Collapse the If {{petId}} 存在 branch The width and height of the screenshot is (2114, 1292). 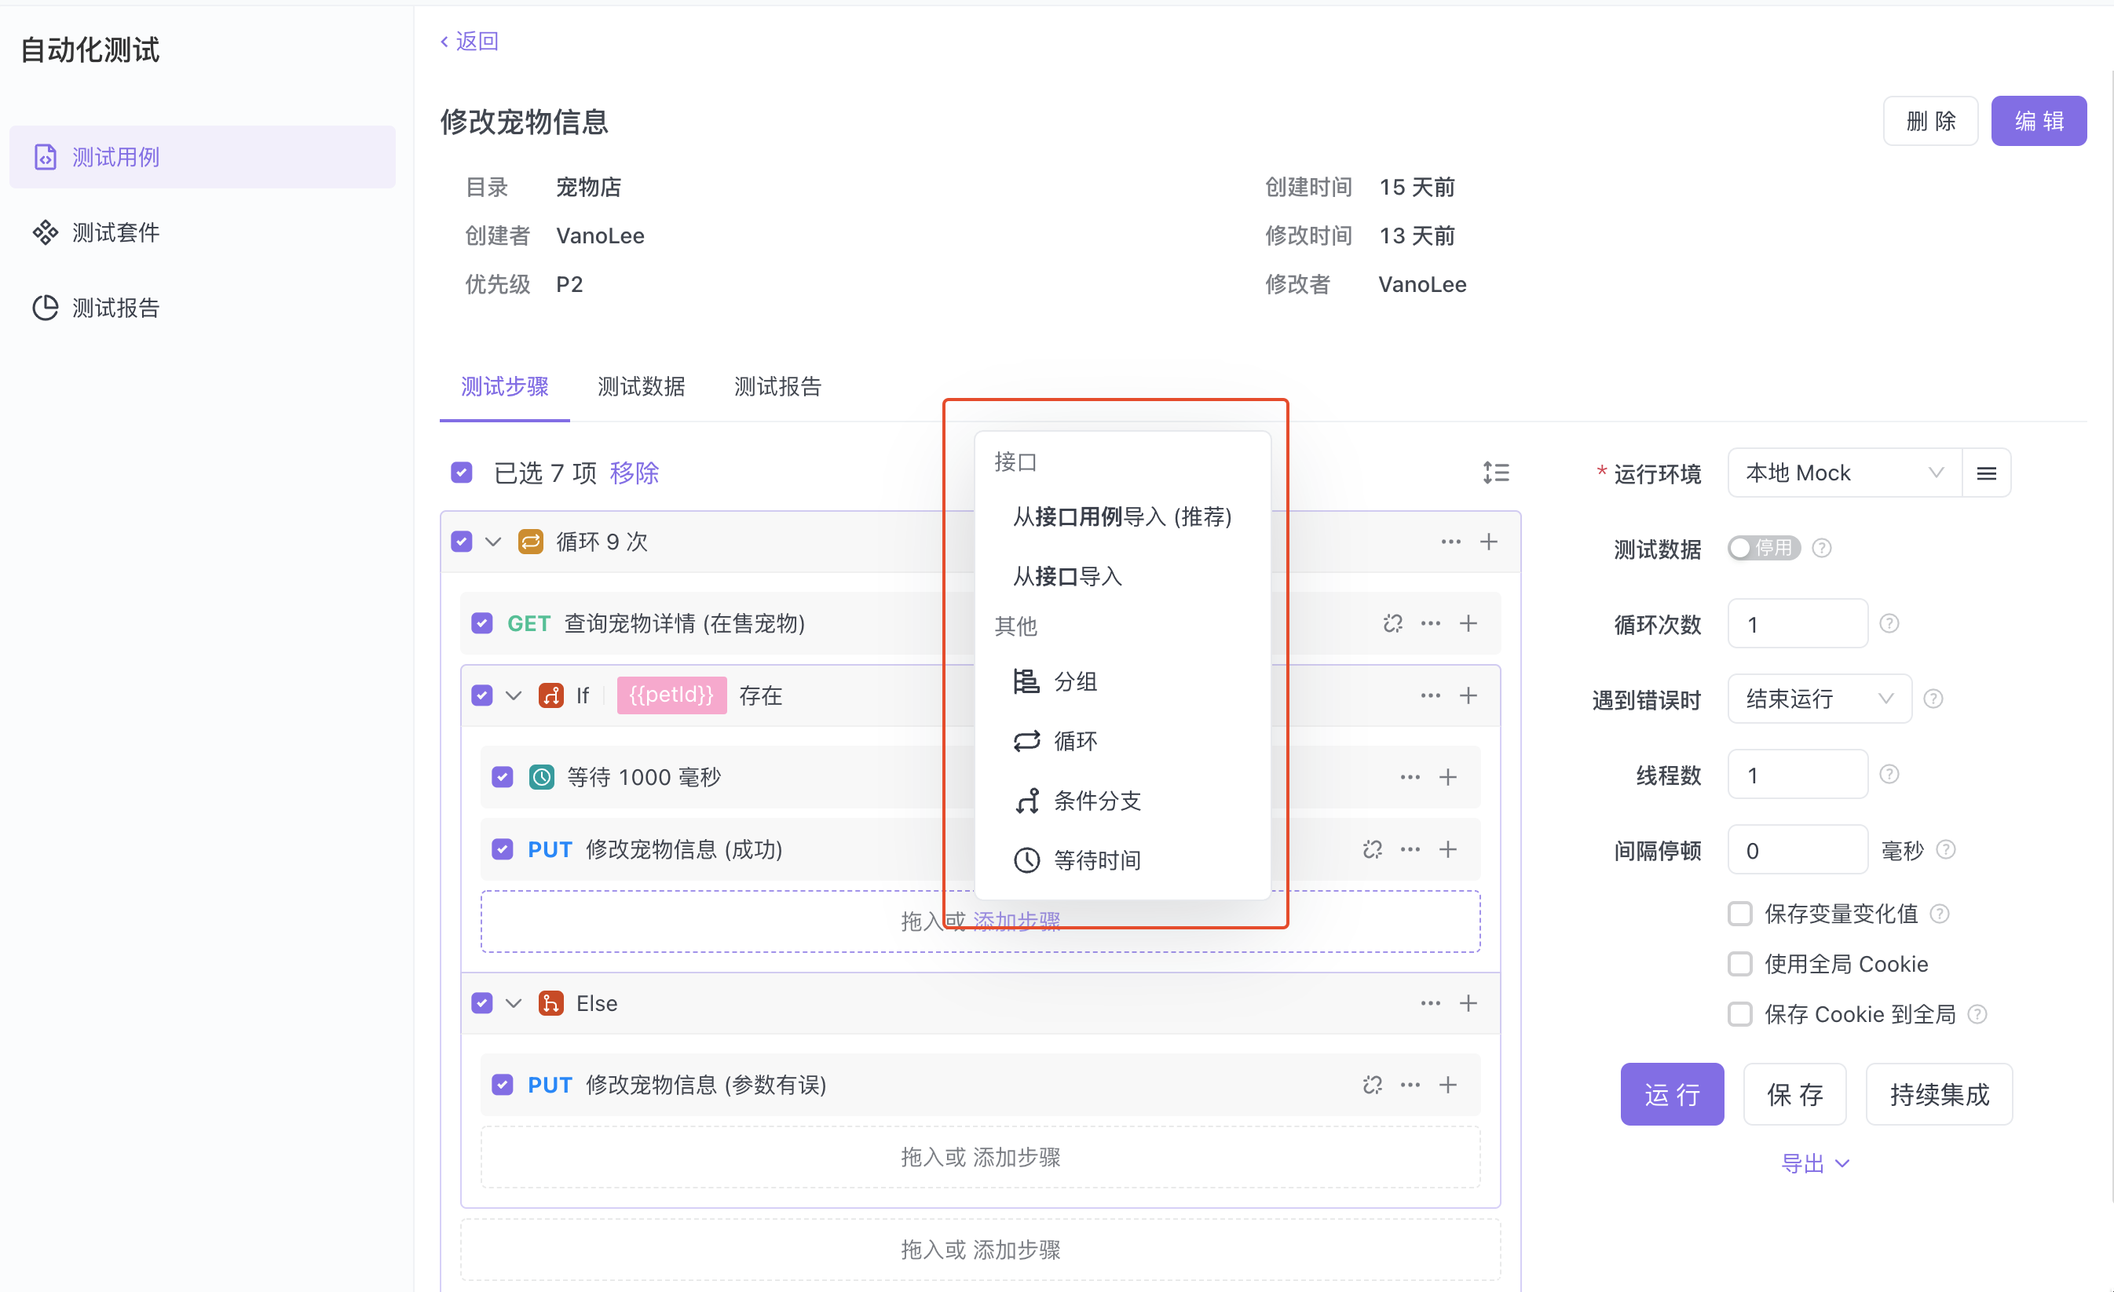click(x=513, y=695)
